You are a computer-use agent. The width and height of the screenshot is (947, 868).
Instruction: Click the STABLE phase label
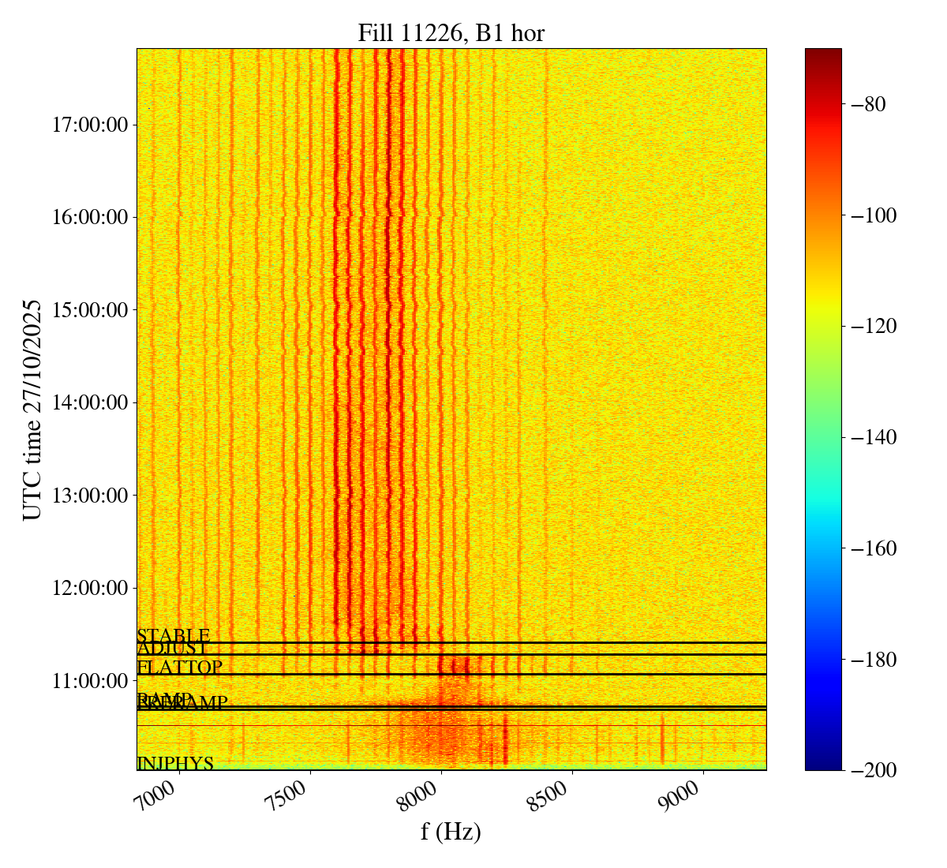(x=173, y=635)
